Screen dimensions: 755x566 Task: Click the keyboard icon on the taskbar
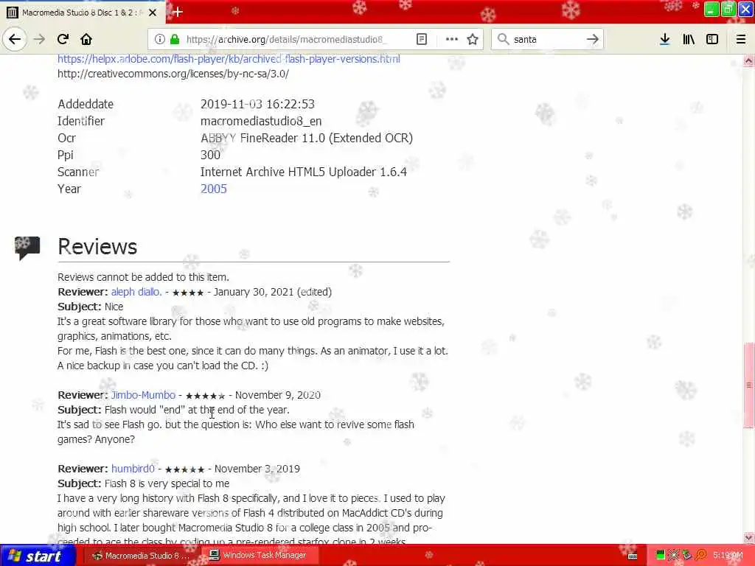coord(633,556)
